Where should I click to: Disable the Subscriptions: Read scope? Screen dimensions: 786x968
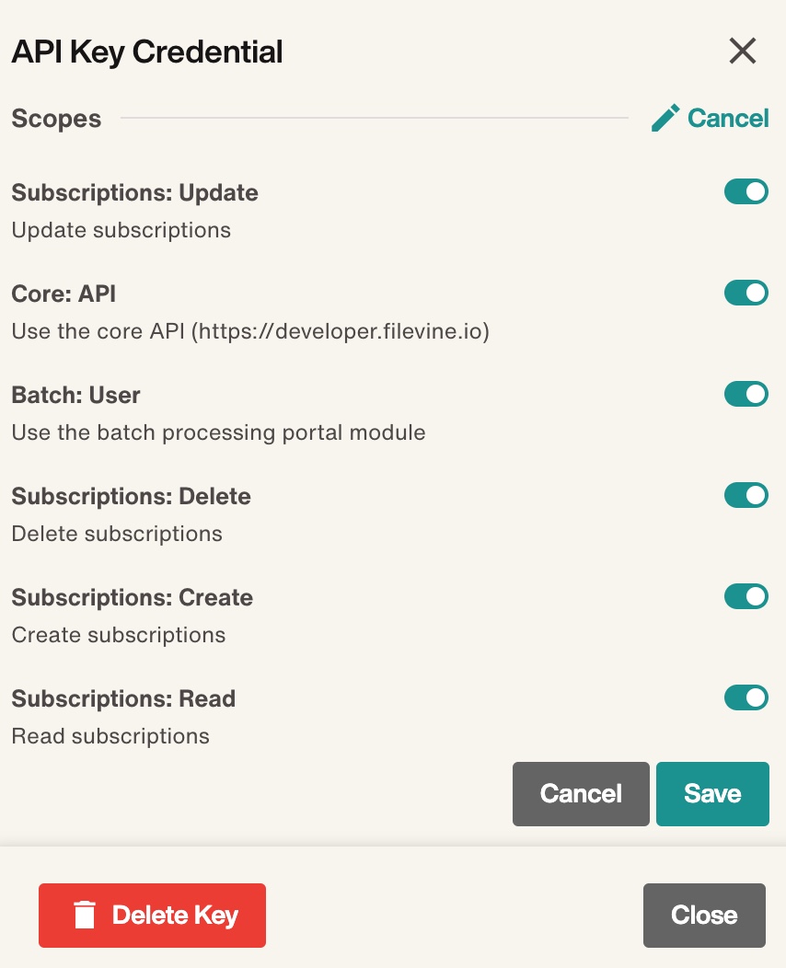coord(746,697)
